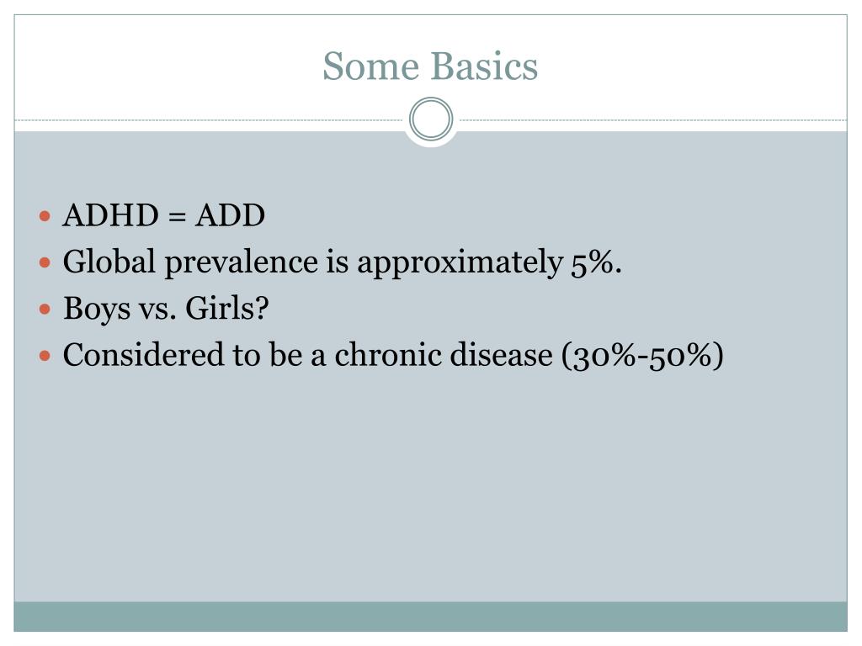Select the word "Boys" in third bullet
Viewport: 862px width, 646px height.
(97, 310)
